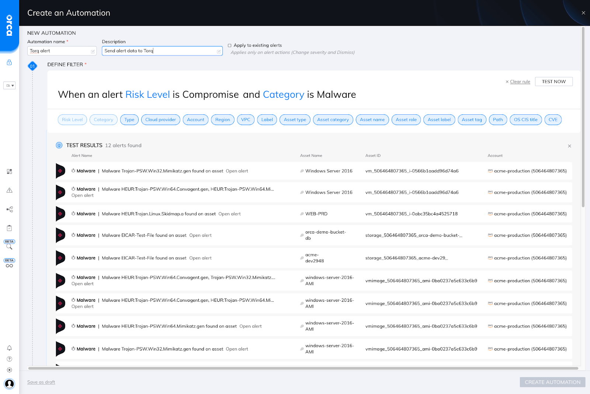Select the Cloud provider filter chip
The height and width of the screenshot is (394, 590).
tap(160, 120)
